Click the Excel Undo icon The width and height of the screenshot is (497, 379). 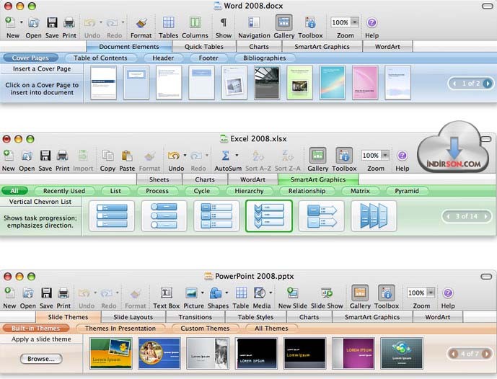[x=174, y=156]
